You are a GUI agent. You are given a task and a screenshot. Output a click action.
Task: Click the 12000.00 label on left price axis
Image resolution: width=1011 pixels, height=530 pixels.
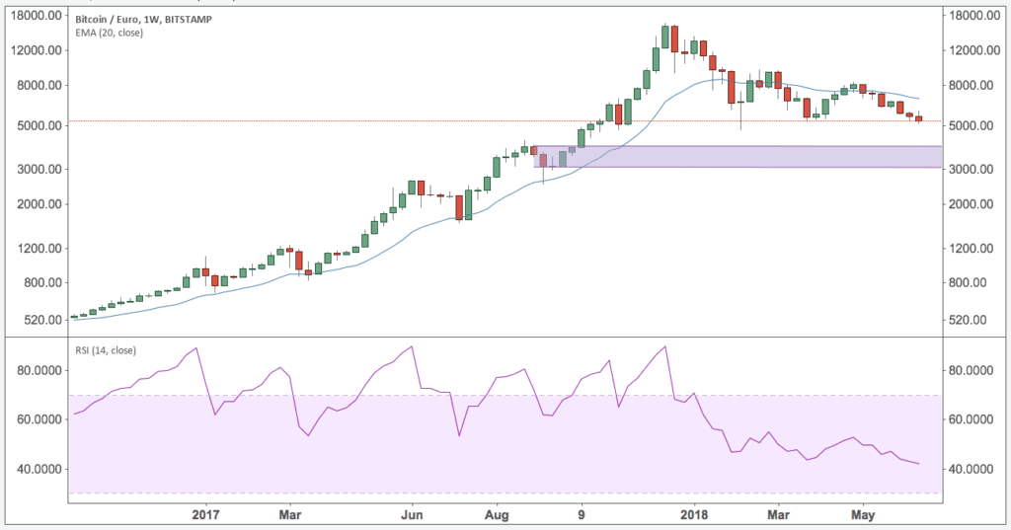click(37, 50)
